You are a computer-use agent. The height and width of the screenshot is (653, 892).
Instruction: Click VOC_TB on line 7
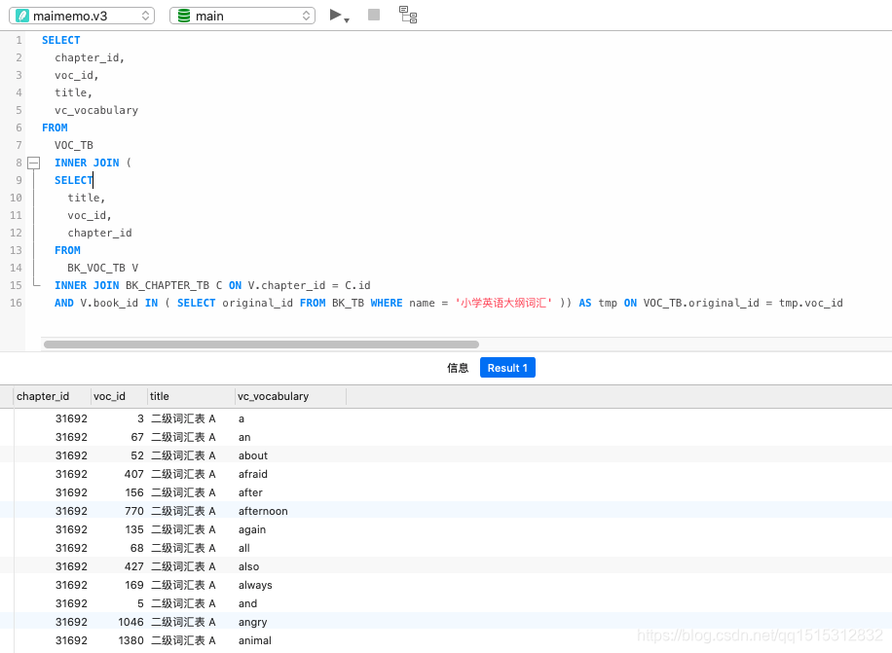[x=74, y=146]
